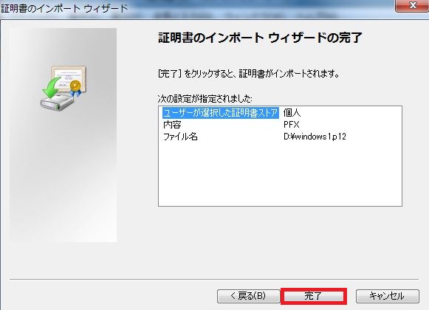Click the 次の設定が指定されました label
The image size is (429, 310).
(205, 99)
